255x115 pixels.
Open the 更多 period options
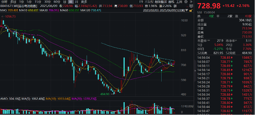[84, 2]
